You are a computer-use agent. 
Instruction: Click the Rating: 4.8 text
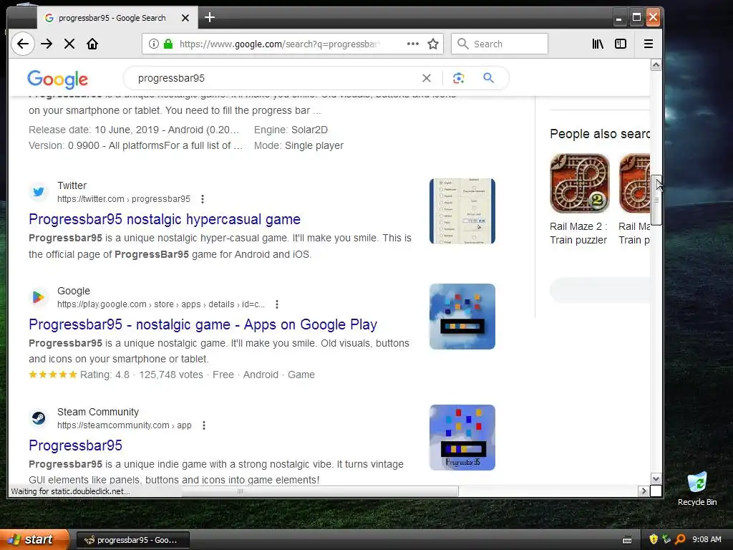[105, 375]
